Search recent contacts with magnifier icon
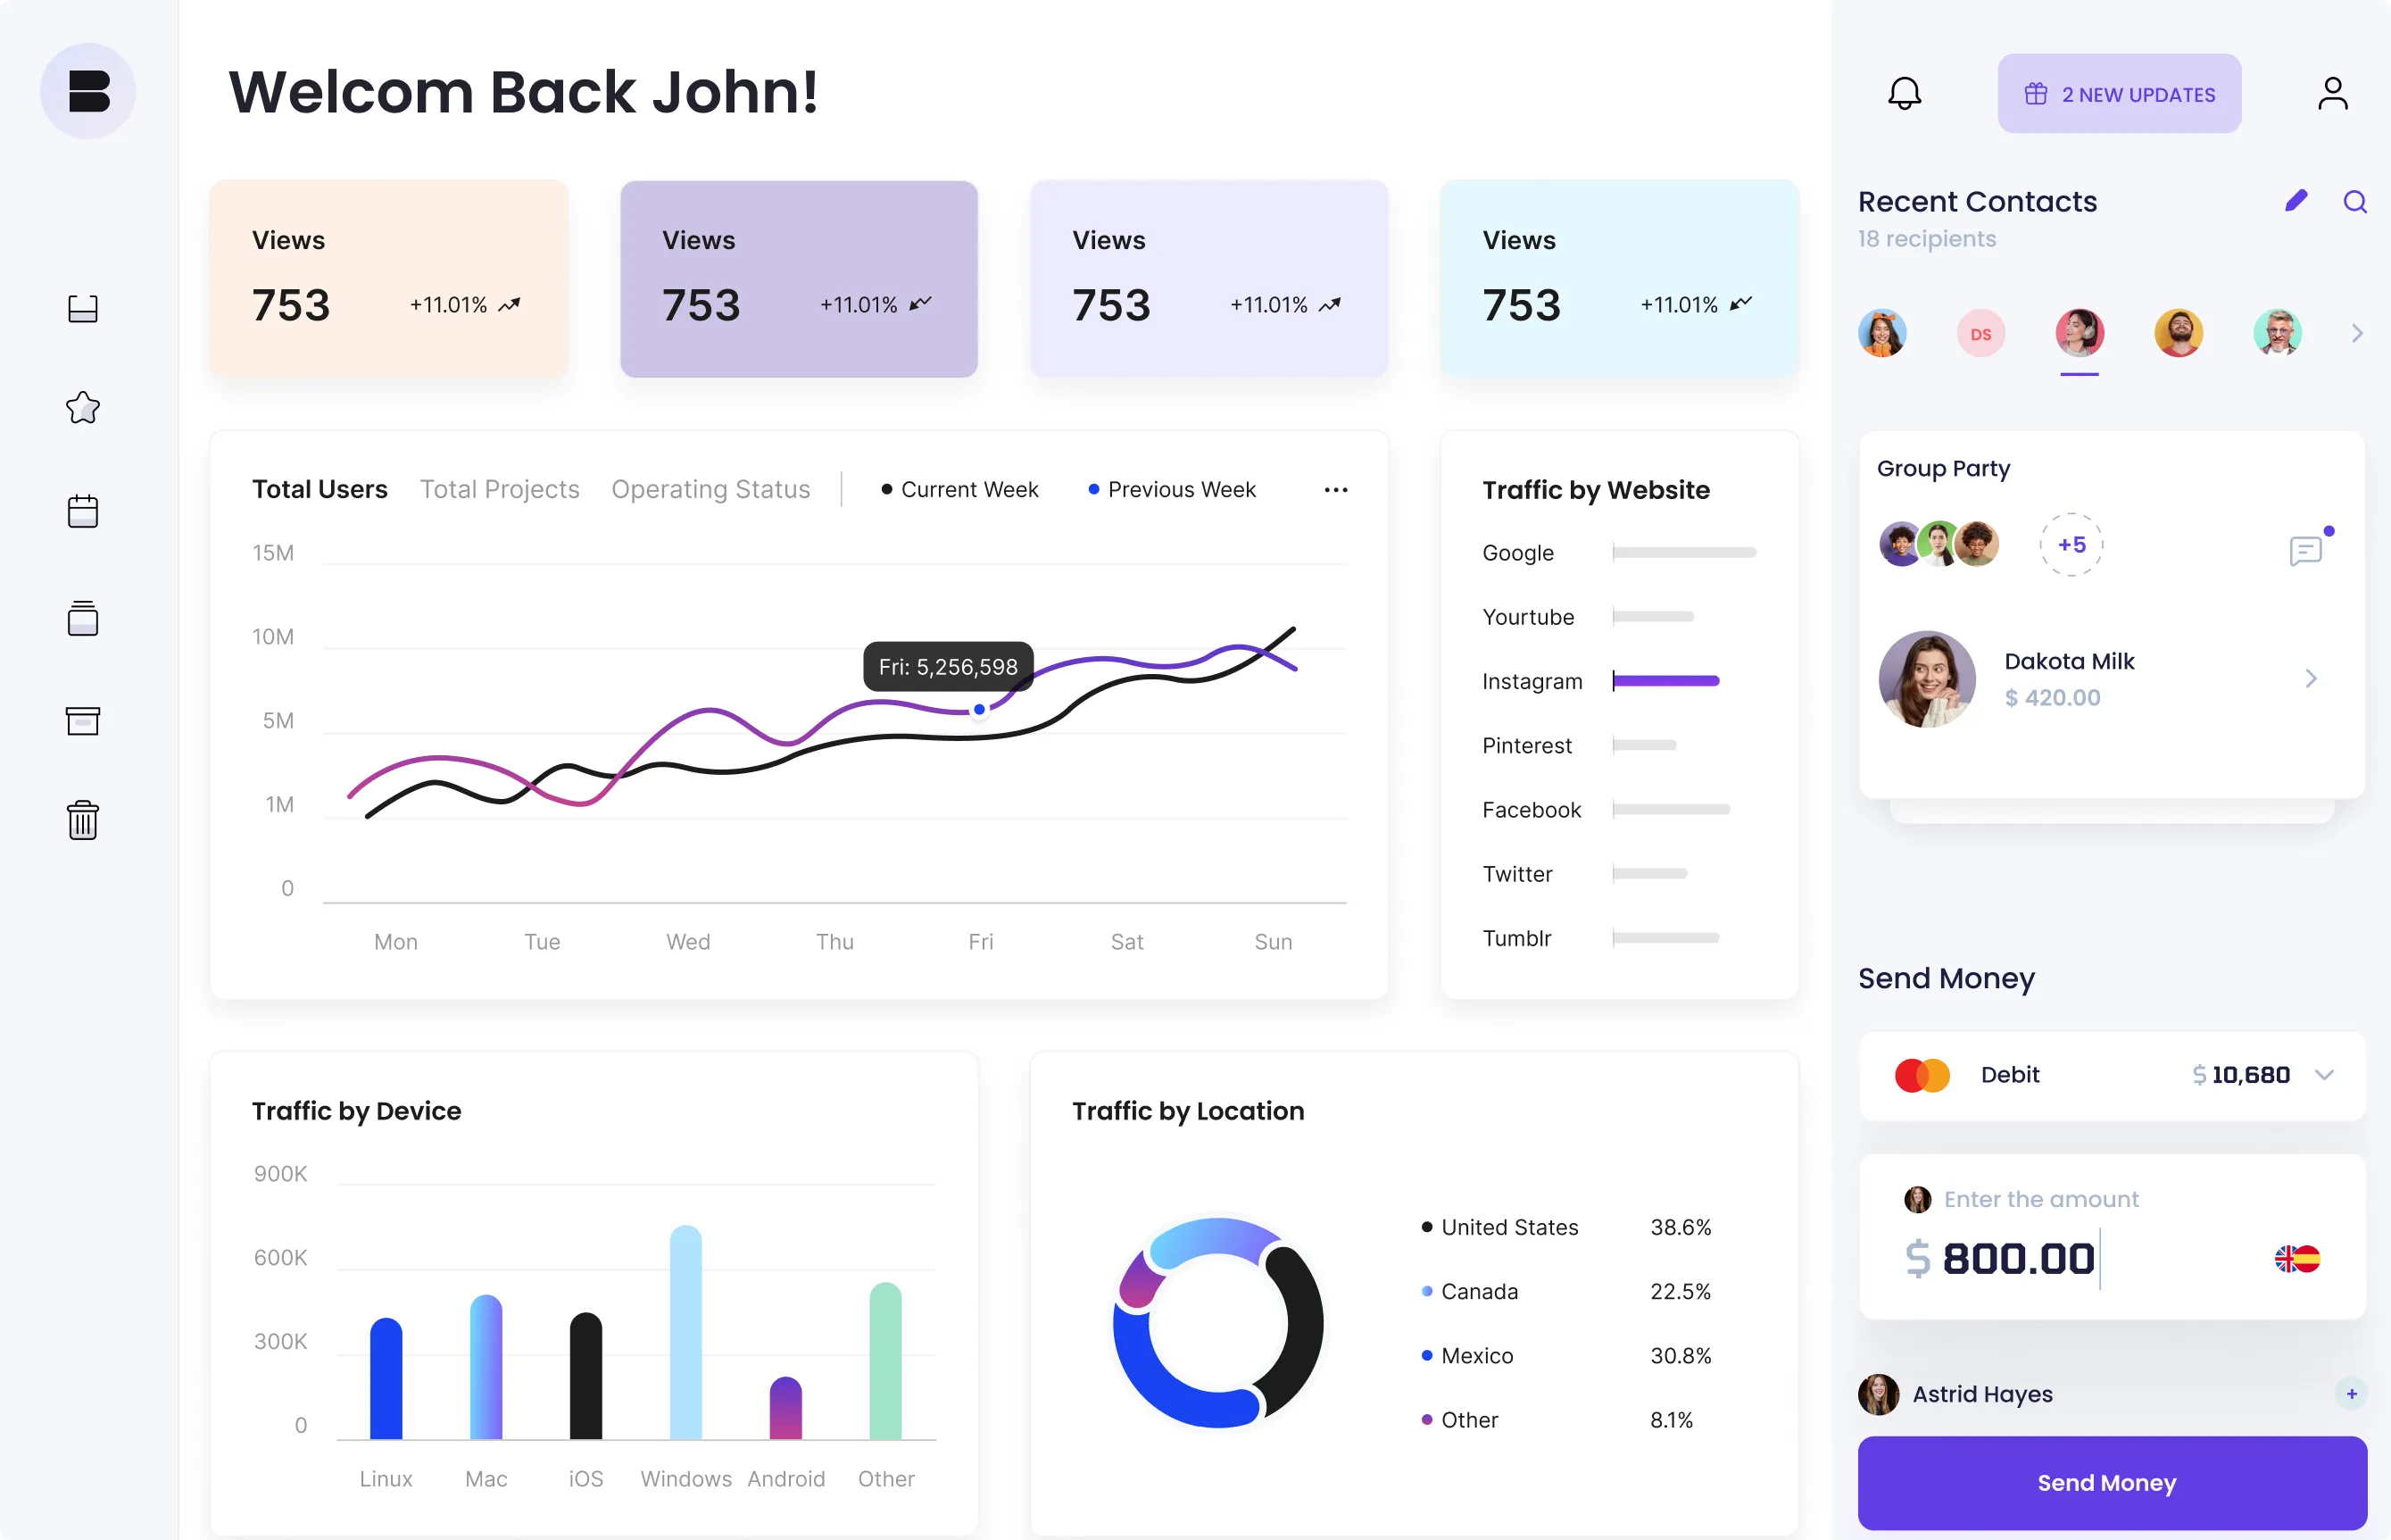 pyautogui.click(x=2355, y=202)
